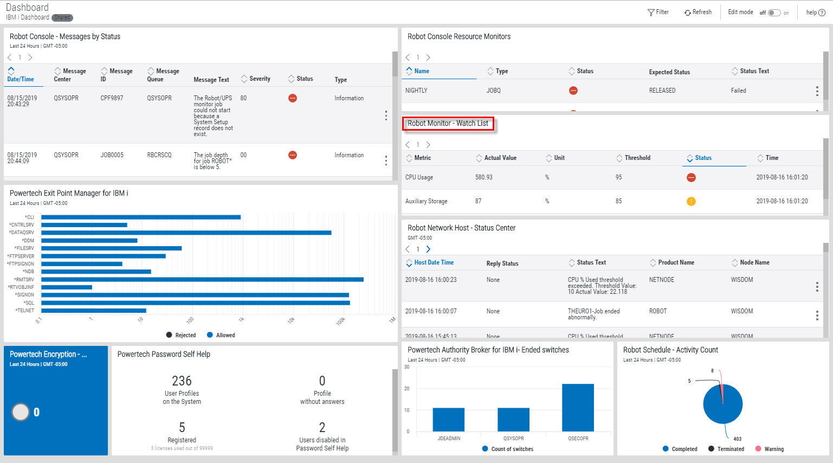Open row menu for CPF9897 message
This screenshot has width=833, height=463.
coord(386,115)
